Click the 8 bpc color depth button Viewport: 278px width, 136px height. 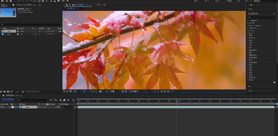point(17,92)
